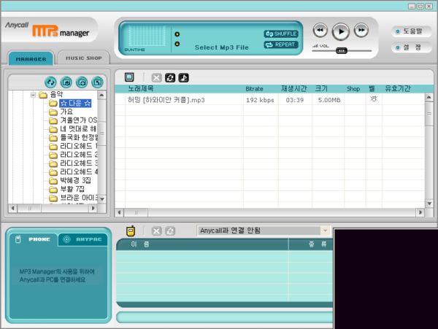The width and height of the screenshot is (438, 329).
Task: Start playback with the play button
Action: click(340, 31)
